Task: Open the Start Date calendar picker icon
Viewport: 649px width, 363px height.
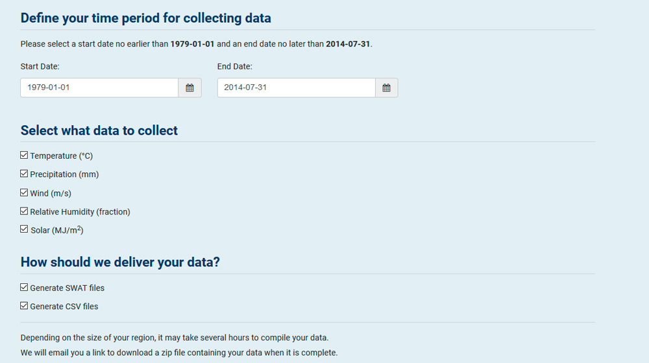Action: 190,88
